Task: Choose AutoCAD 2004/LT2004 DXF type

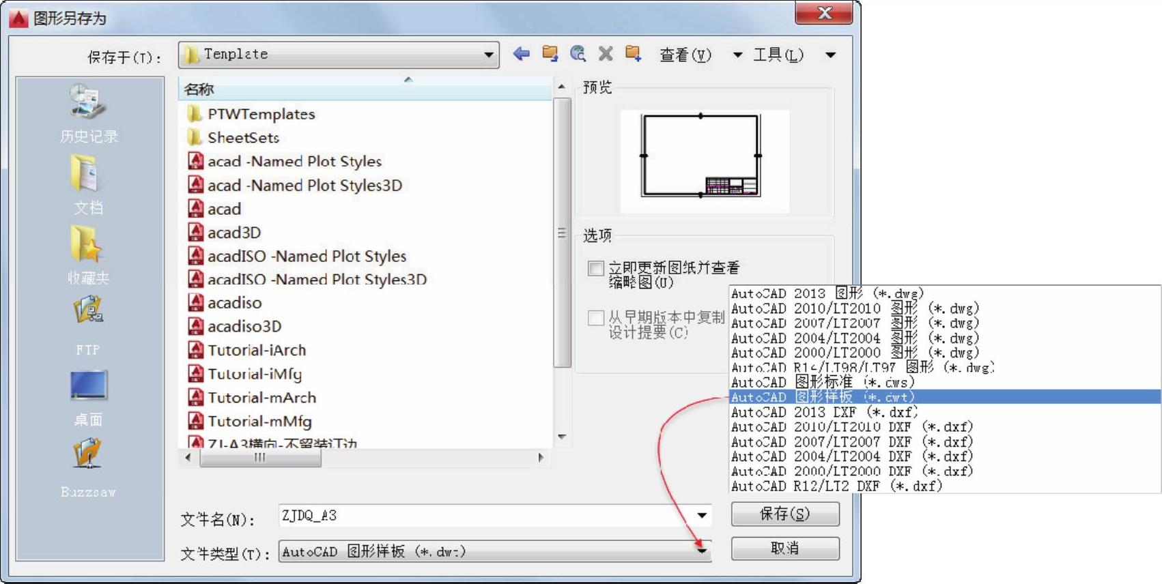Action: click(x=945, y=456)
